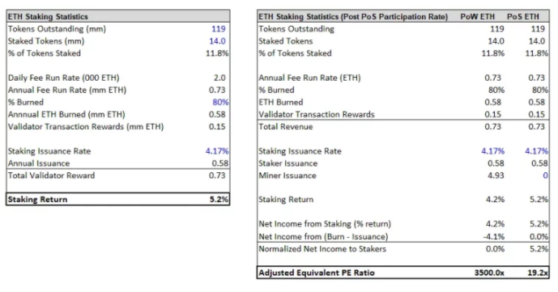558x292 pixels.
Task: Select the PoW ETH column header
Action: click(x=477, y=17)
